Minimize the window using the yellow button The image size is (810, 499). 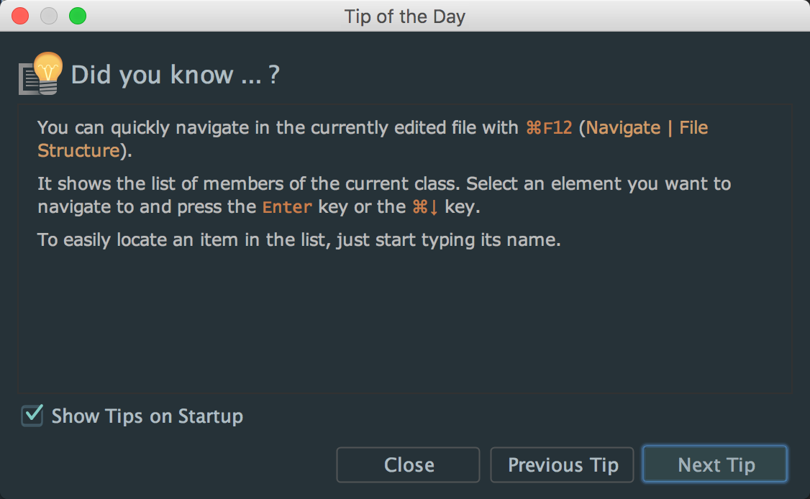point(49,16)
